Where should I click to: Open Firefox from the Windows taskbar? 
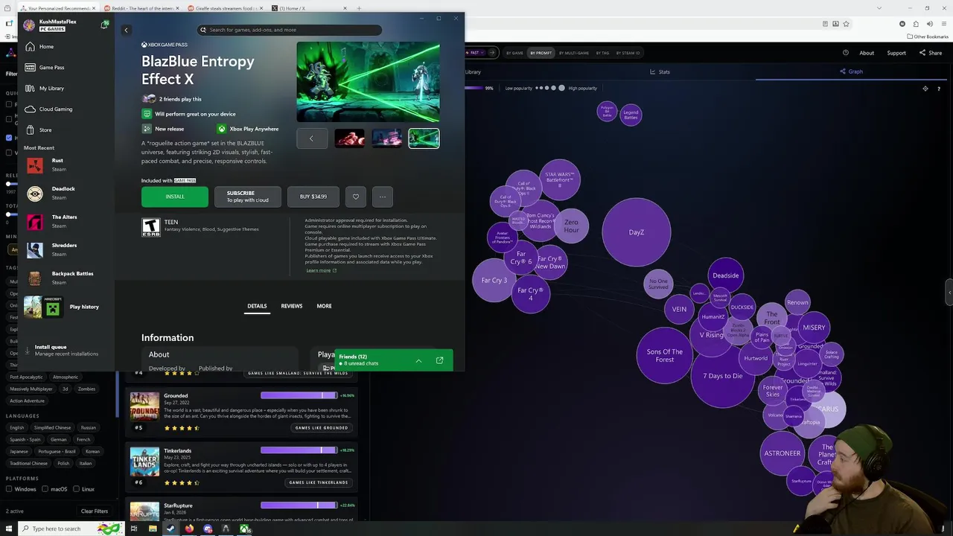tap(189, 529)
